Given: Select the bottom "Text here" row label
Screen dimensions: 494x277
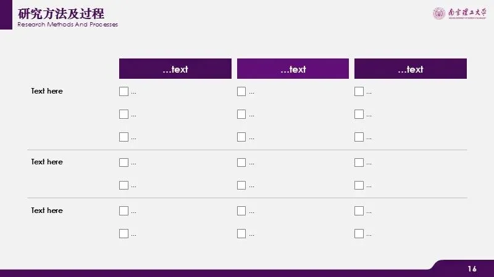Looking at the screenshot, I should click(x=47, y=211).
